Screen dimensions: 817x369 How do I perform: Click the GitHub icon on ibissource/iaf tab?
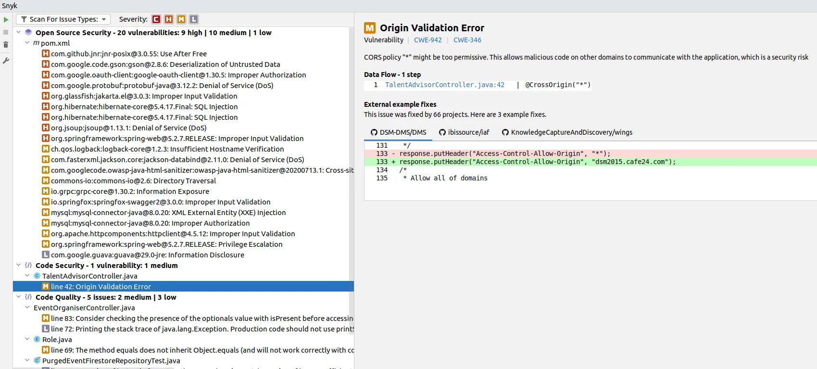[442, 132]
